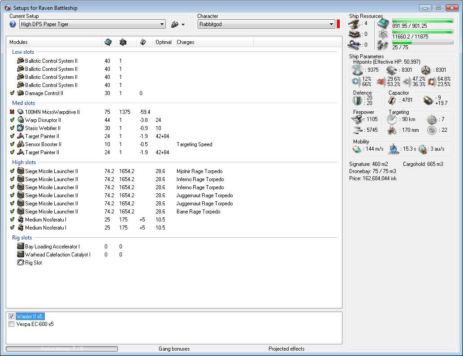Toggle Warp Disruptor II active checkmark
The height and width of the screenshot is (356, 463).
[12, 120]
